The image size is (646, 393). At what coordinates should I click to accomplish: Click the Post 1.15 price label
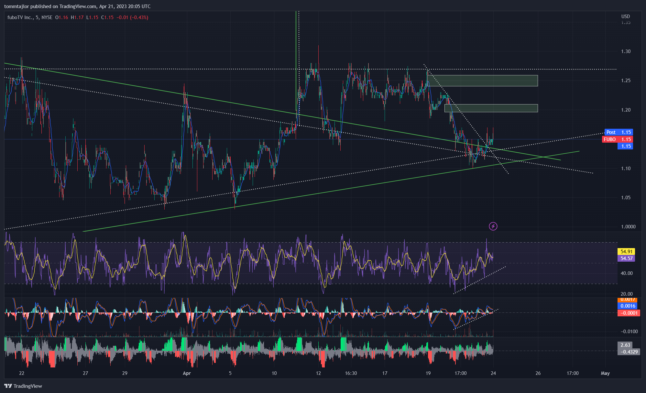[619, 132]
